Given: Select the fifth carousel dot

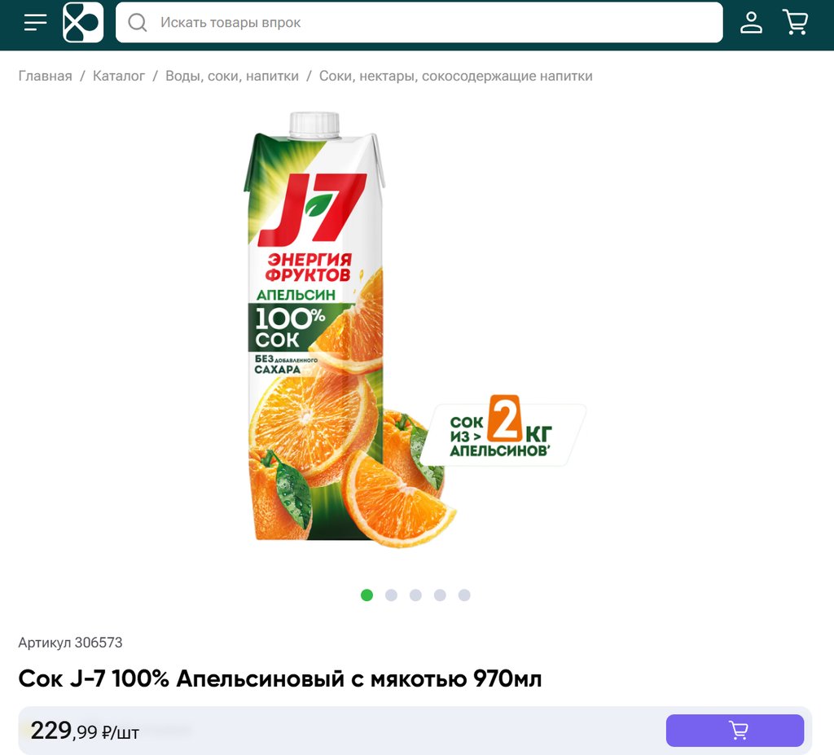Looking at the screenshot, I should 464,595.
